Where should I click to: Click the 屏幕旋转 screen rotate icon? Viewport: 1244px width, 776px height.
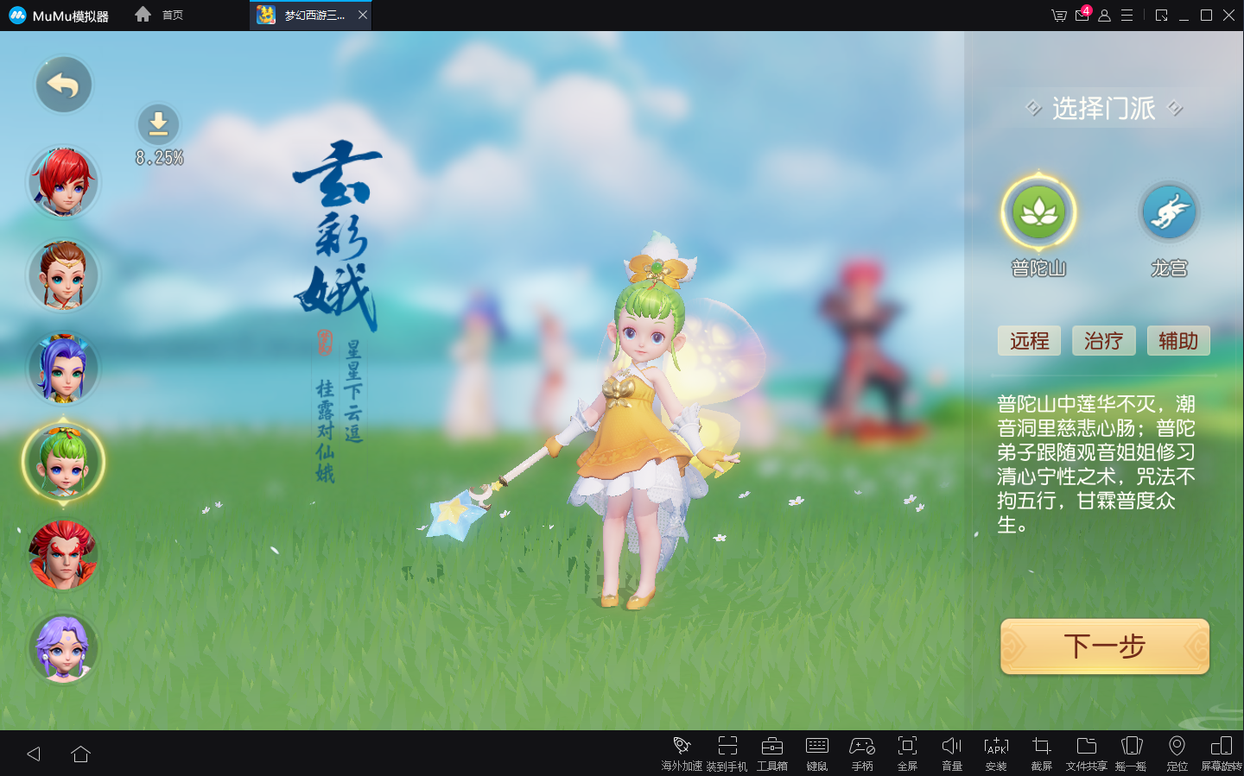click(x=1222, y=754)
